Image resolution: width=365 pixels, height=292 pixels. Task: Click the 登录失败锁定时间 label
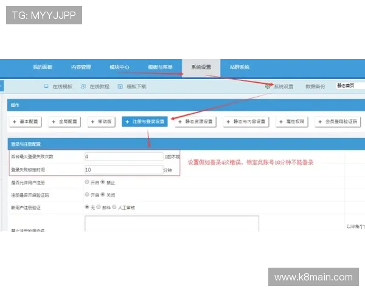pyautogui.click(x=28, y=170)
